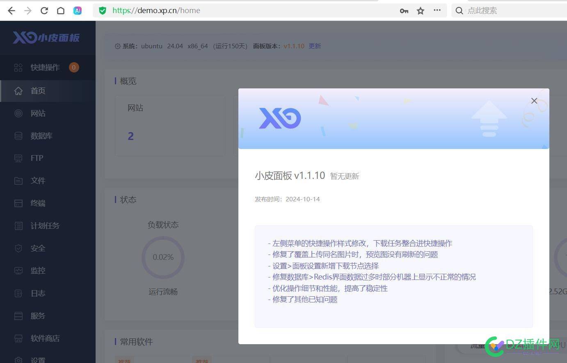Open 软件商店 menu item
Image resolution: width=567 pixels, height=363 pixels.
tap(48, 338)
